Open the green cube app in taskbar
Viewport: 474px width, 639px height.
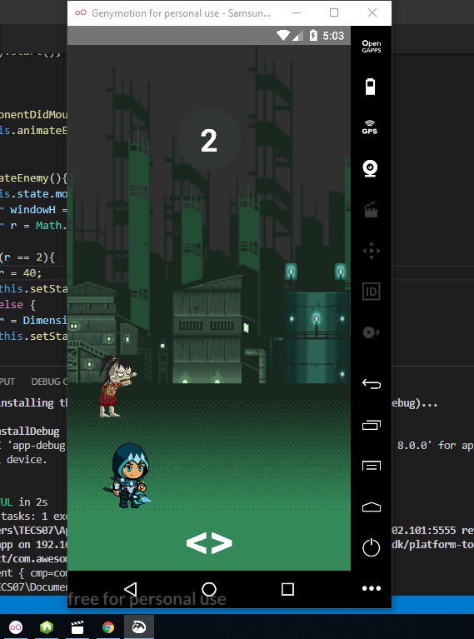(47, 627)
